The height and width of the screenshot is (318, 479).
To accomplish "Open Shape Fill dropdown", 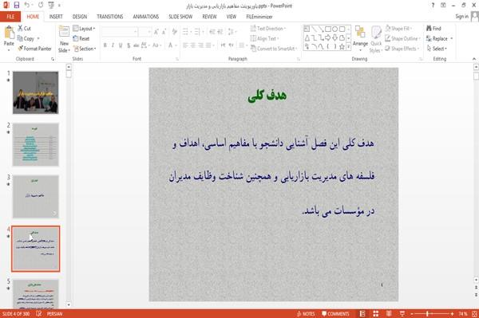I will [x=398, y=29].
